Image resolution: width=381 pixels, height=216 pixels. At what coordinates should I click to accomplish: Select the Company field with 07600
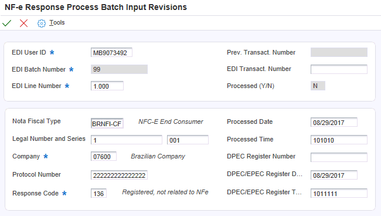click(104, 156)
